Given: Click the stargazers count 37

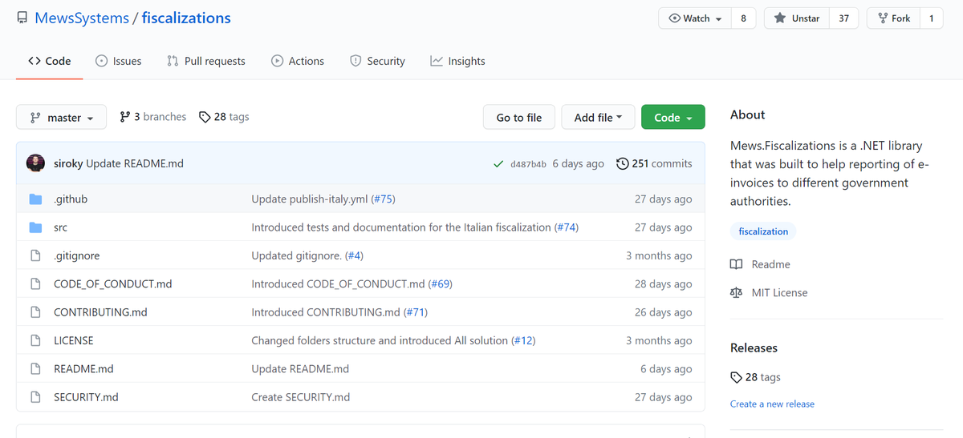Looking at the screenshot, I should pyautogui.click(x=843, y=18).
